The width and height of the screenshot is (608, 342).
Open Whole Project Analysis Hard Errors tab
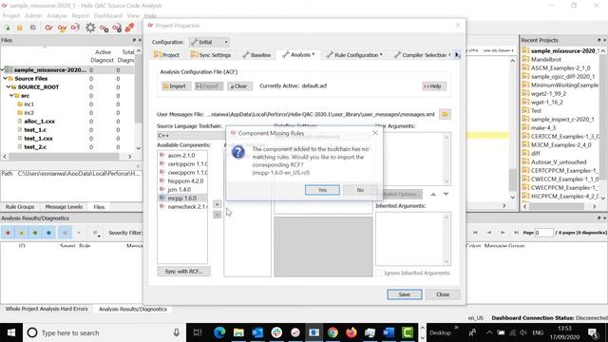tap(47, 309)
